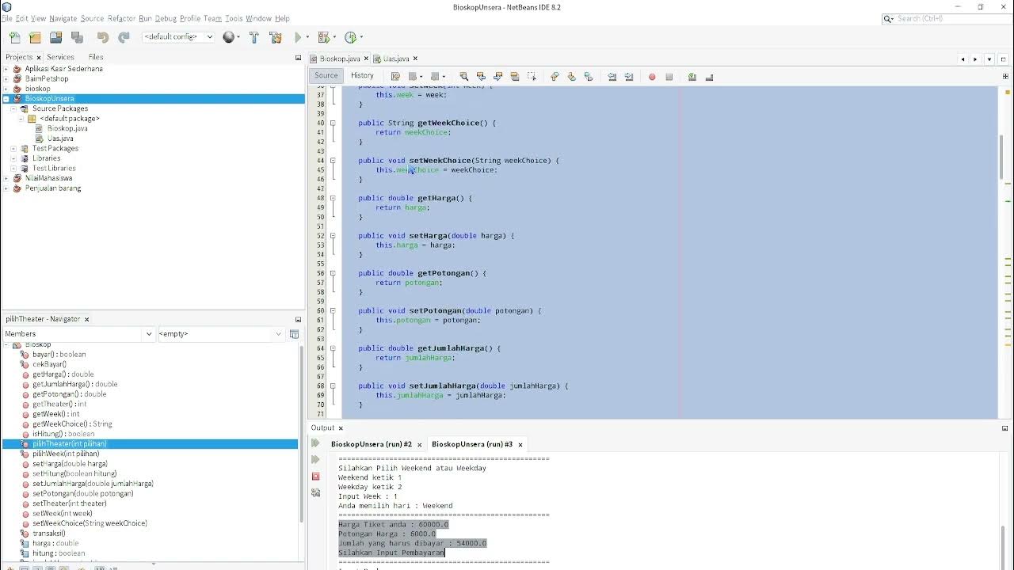The image size is (1014, 570).
Task: Collapse fold at line 44 setWeekChoice
Action: (x=333, y=161)
